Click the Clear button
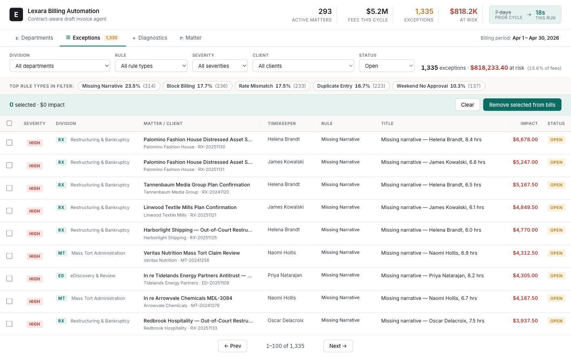The height and width of the screenshot is (357, 571). 468,105
